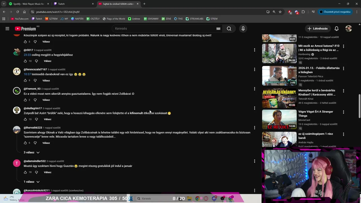Jump to timestamp 10:37
361x203 pixels.
(27, 74)
